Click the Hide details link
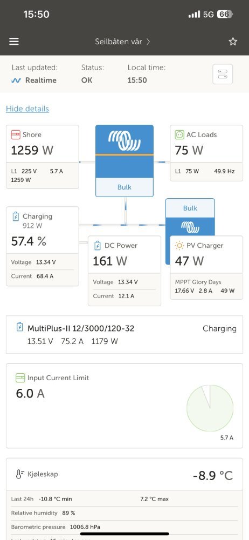The width and height of the screenshot is (249, 540). (x=27, y=109)
